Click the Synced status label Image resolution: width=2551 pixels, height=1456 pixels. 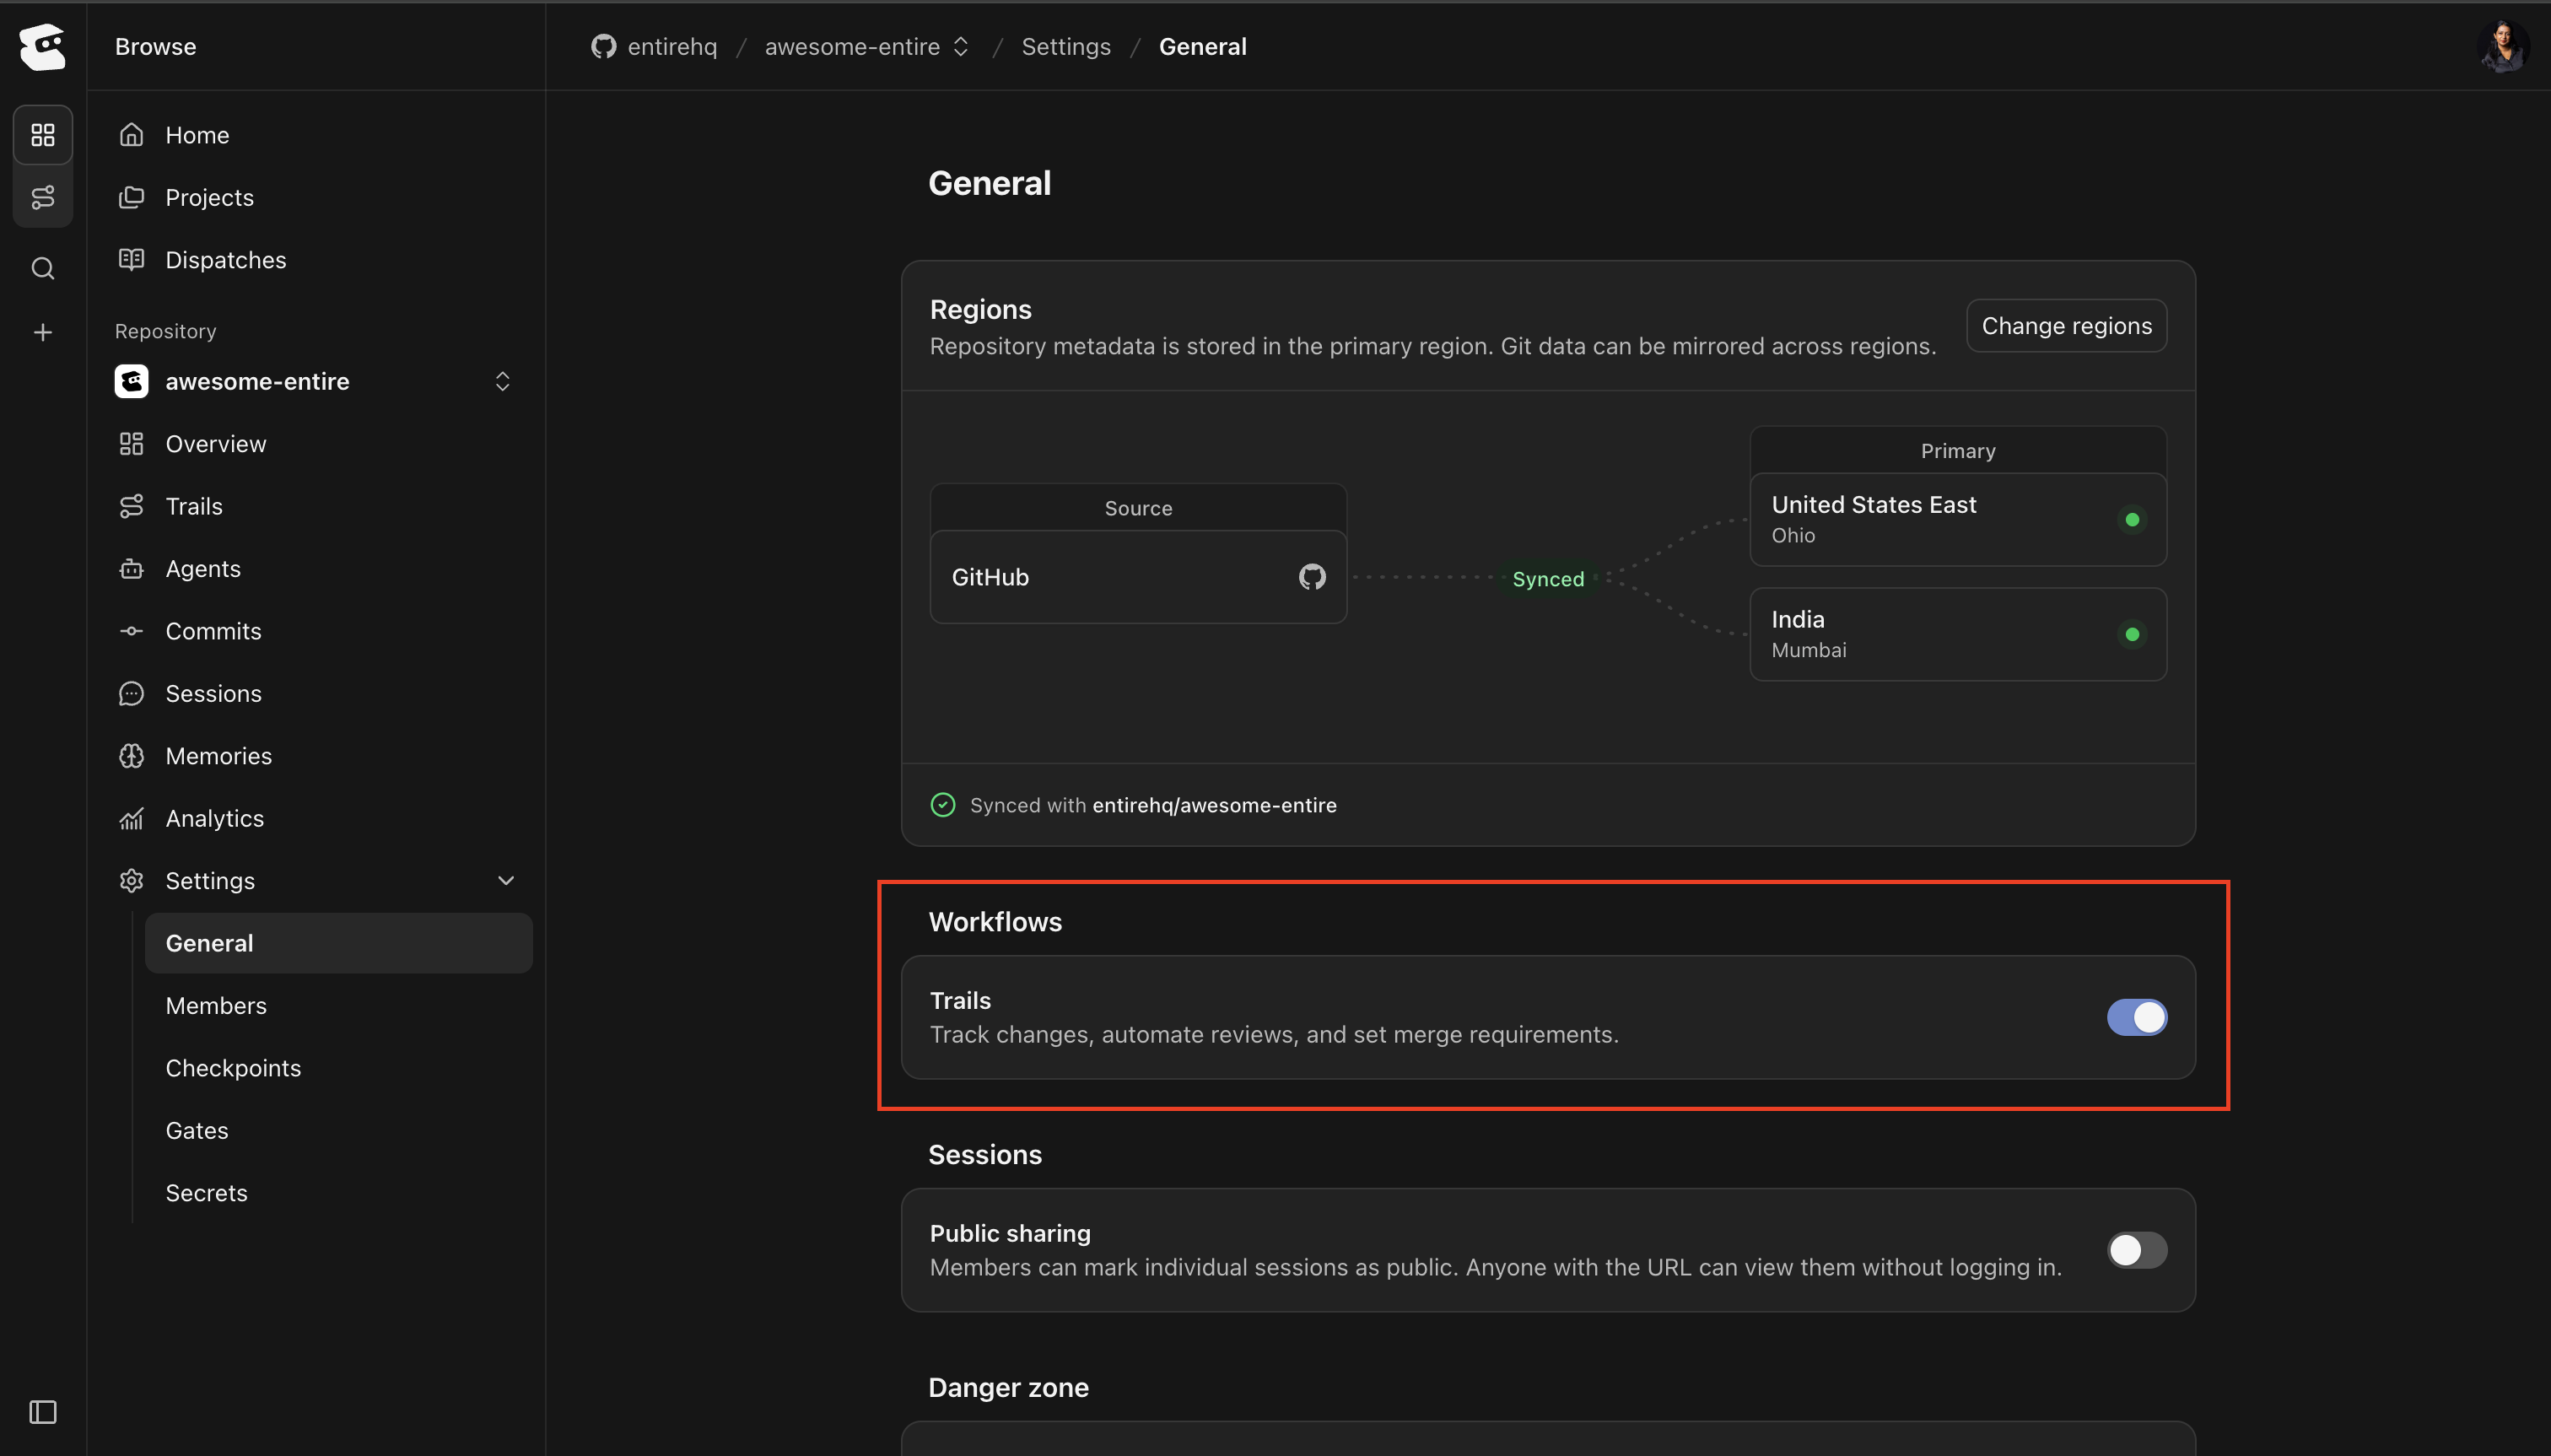(1548, 579)
